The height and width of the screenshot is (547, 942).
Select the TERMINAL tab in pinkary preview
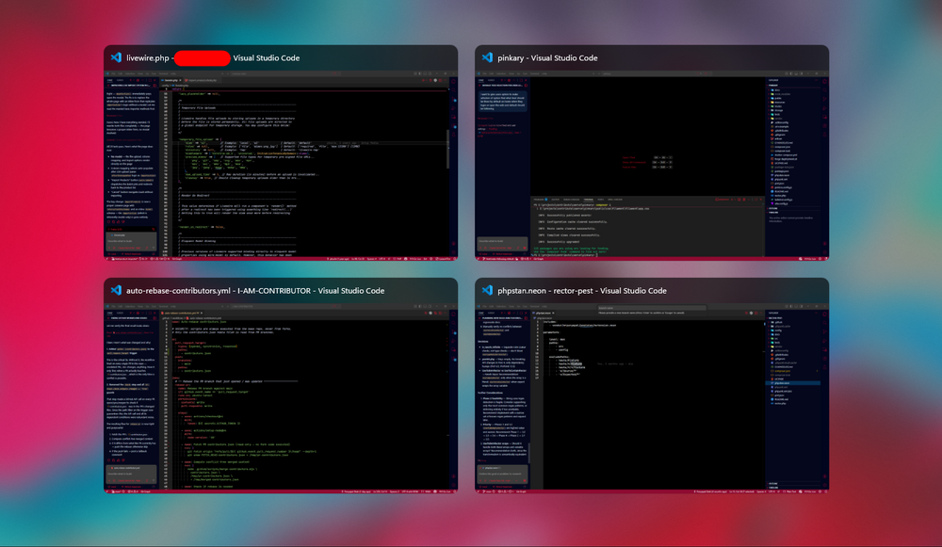588,200
